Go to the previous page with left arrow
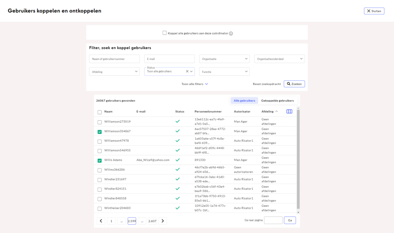Image resolution: width=394 pixels, height=233 pixels. [101, 221]
